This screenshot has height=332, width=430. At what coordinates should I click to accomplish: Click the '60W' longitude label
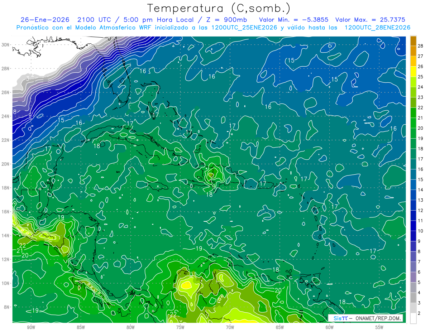330,328
